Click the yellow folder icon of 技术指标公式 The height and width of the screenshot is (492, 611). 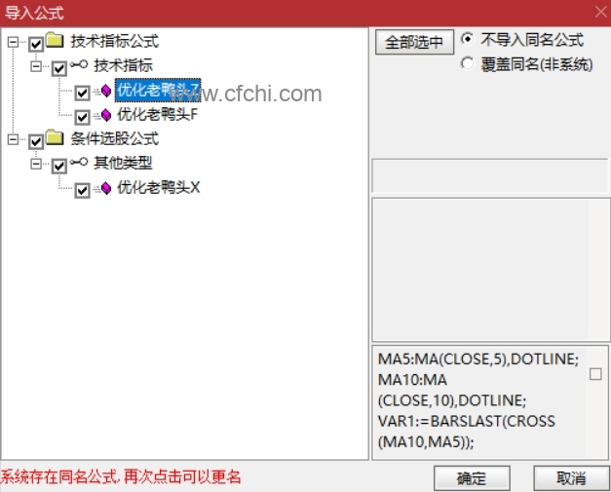point(55,41)
